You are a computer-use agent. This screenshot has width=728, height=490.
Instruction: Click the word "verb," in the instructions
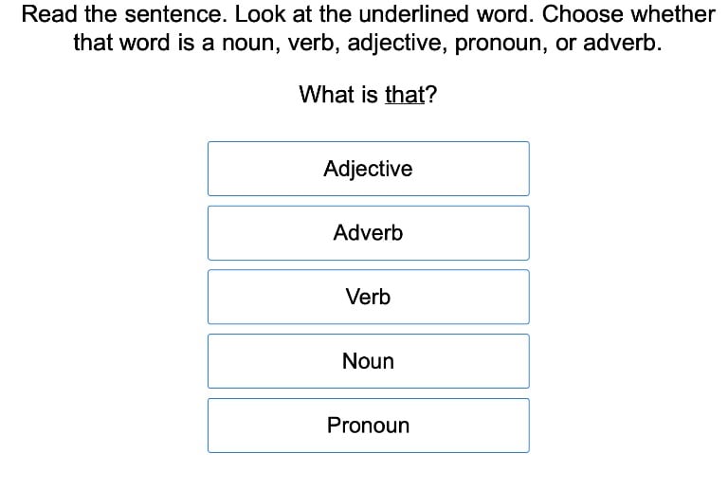(312, 44)
